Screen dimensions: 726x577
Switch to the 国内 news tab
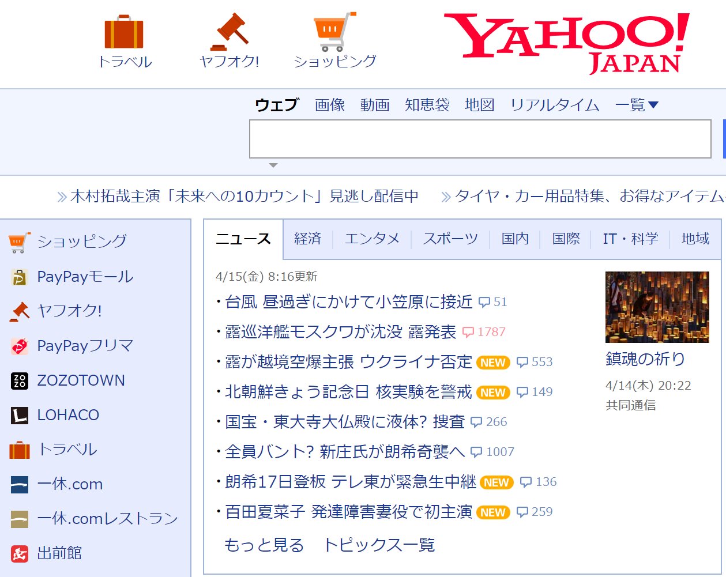pos(515,239)
